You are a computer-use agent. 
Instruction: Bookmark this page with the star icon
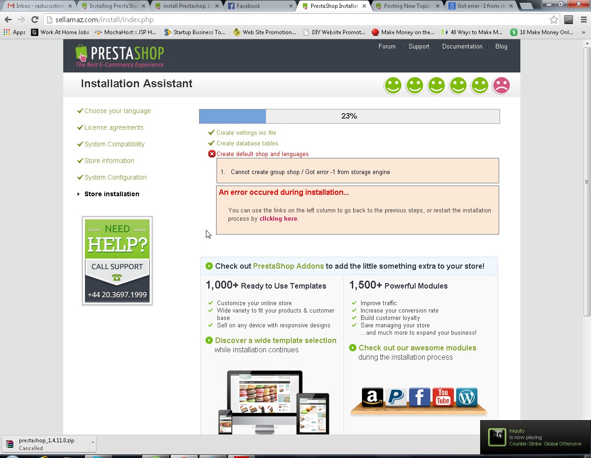pos(554,19)
